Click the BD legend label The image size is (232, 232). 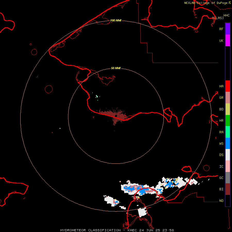[221, 109]
